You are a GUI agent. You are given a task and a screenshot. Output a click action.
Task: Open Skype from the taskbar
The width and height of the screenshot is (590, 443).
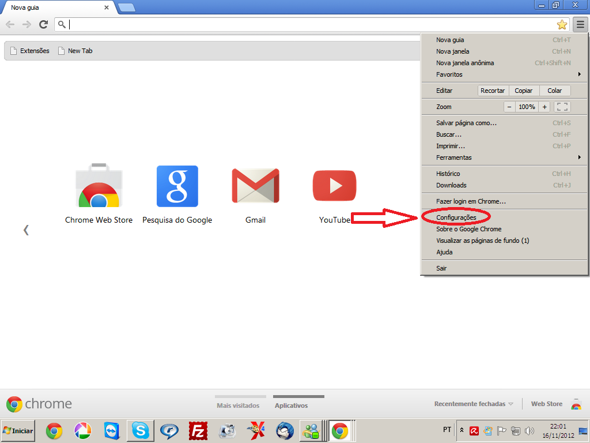point(141,430)
